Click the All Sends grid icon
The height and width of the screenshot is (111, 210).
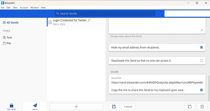(x=4, y=22)
